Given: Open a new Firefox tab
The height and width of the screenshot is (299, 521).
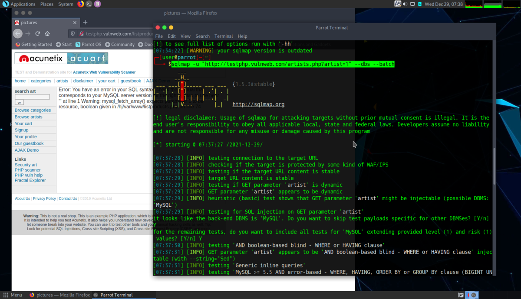Looking at the screenshot, I should [85, 22].
